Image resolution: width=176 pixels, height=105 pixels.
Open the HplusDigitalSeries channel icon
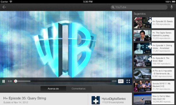point(96,100)
